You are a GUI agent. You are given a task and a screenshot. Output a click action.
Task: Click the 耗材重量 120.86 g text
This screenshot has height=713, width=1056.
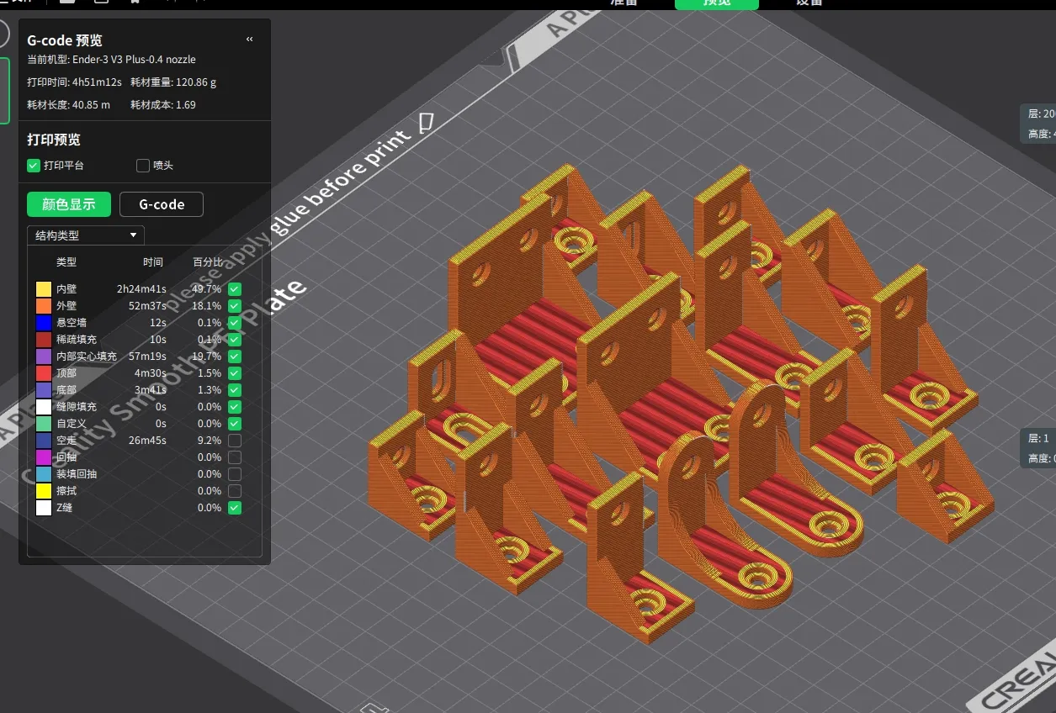(173, 82)
